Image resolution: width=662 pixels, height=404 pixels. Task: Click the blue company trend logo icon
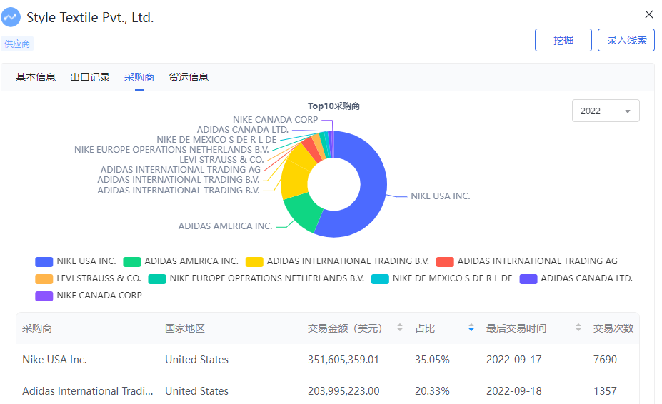[x=11, y=17]
